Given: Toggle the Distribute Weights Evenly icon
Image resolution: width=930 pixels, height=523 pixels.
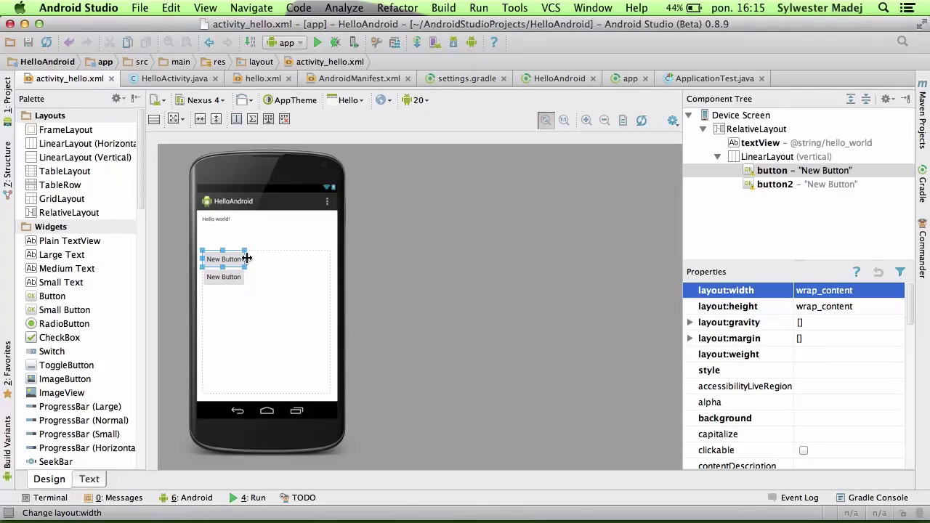Looking at the screenshot, I should pyautogui.click(x=236, y=119).
